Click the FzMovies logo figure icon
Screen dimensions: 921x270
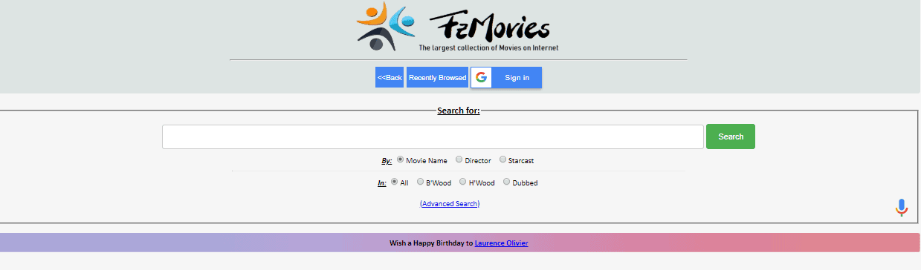pyautogui.click(x=386, y=27)
